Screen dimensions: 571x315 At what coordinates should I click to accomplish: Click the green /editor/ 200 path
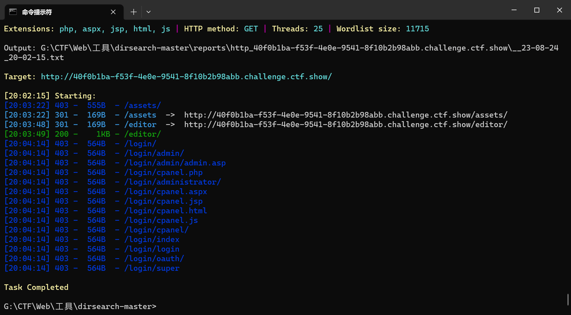[x=143, y=134]
